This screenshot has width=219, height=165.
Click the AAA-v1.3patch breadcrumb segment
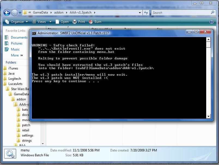click(81, 12)
